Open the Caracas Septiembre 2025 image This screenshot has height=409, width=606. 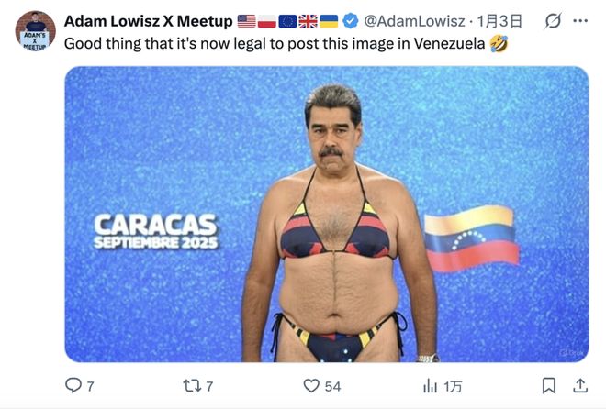[327, 215]
